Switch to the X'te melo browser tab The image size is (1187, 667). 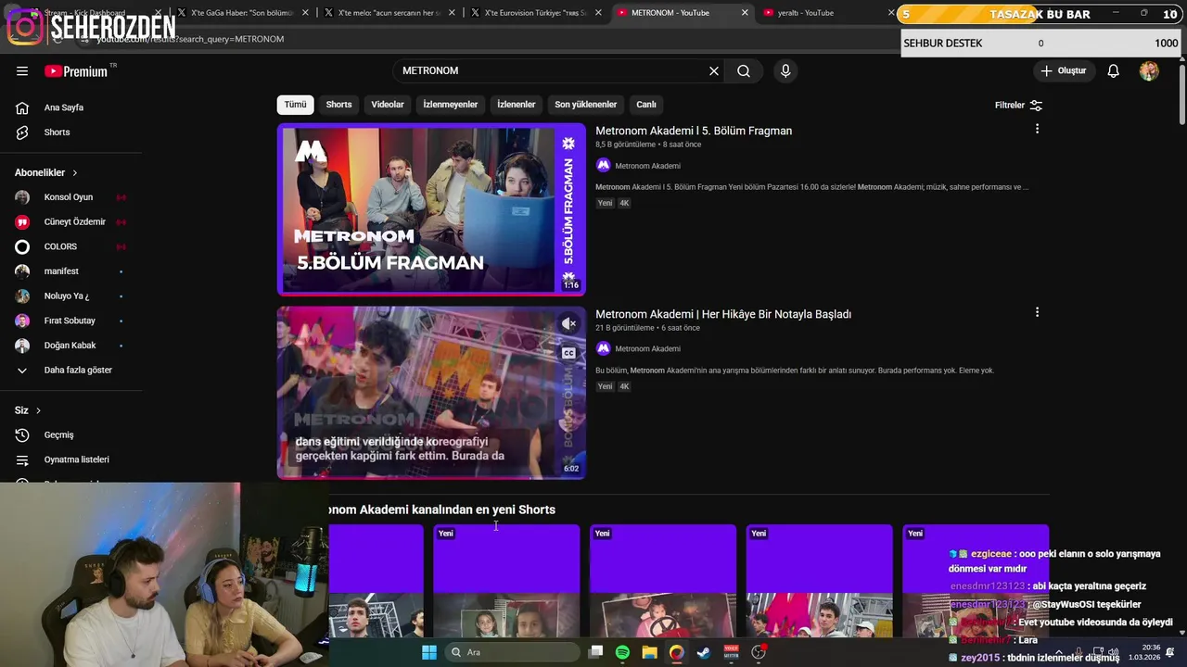(389, 13)
